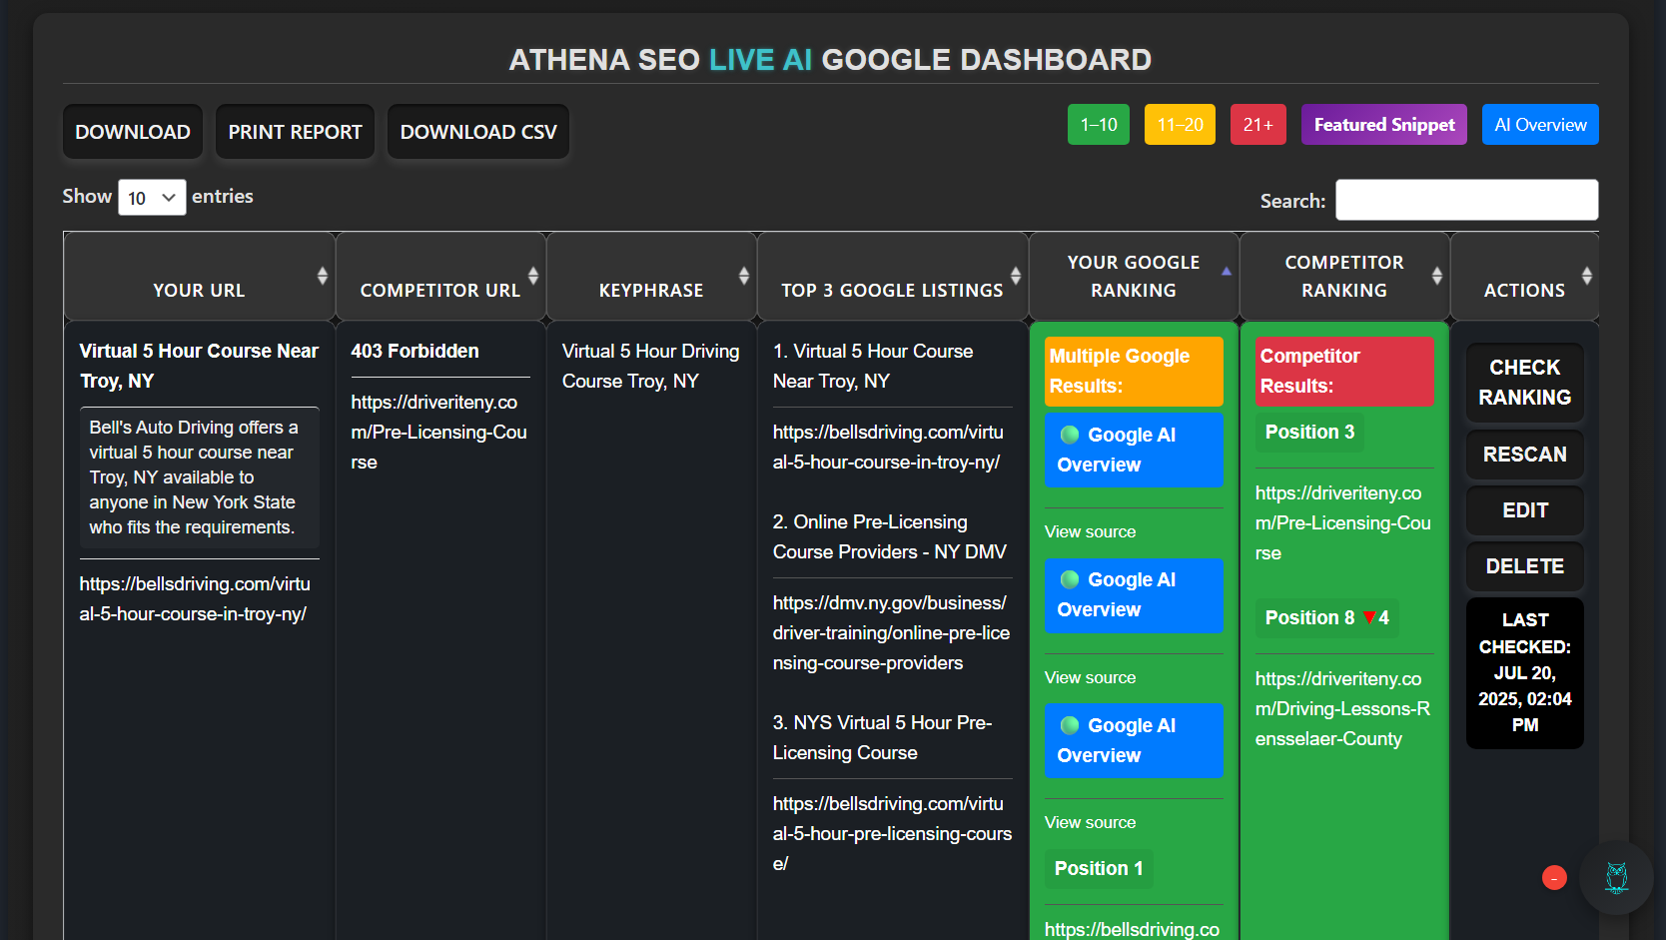This screenshot has height=940, width=1666.
Task: Click the Multiple Google Results label
Action: tap(1134, 372)
